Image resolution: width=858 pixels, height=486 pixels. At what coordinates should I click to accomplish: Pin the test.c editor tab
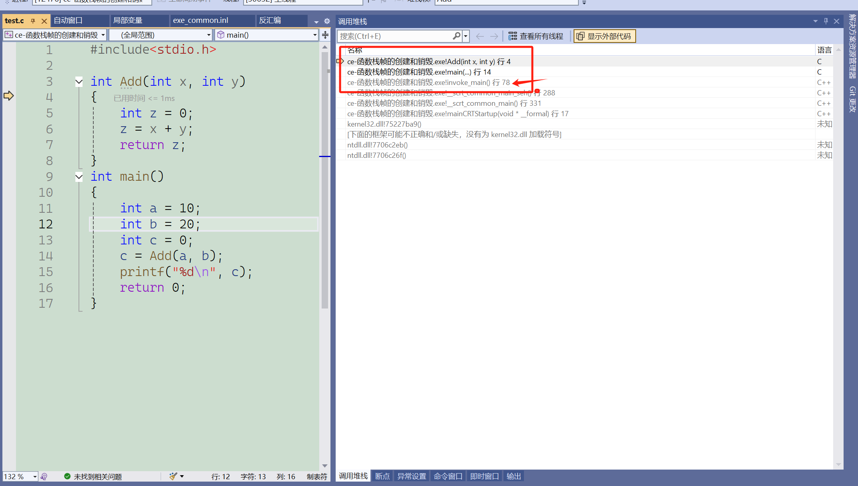tap(33, 21)
